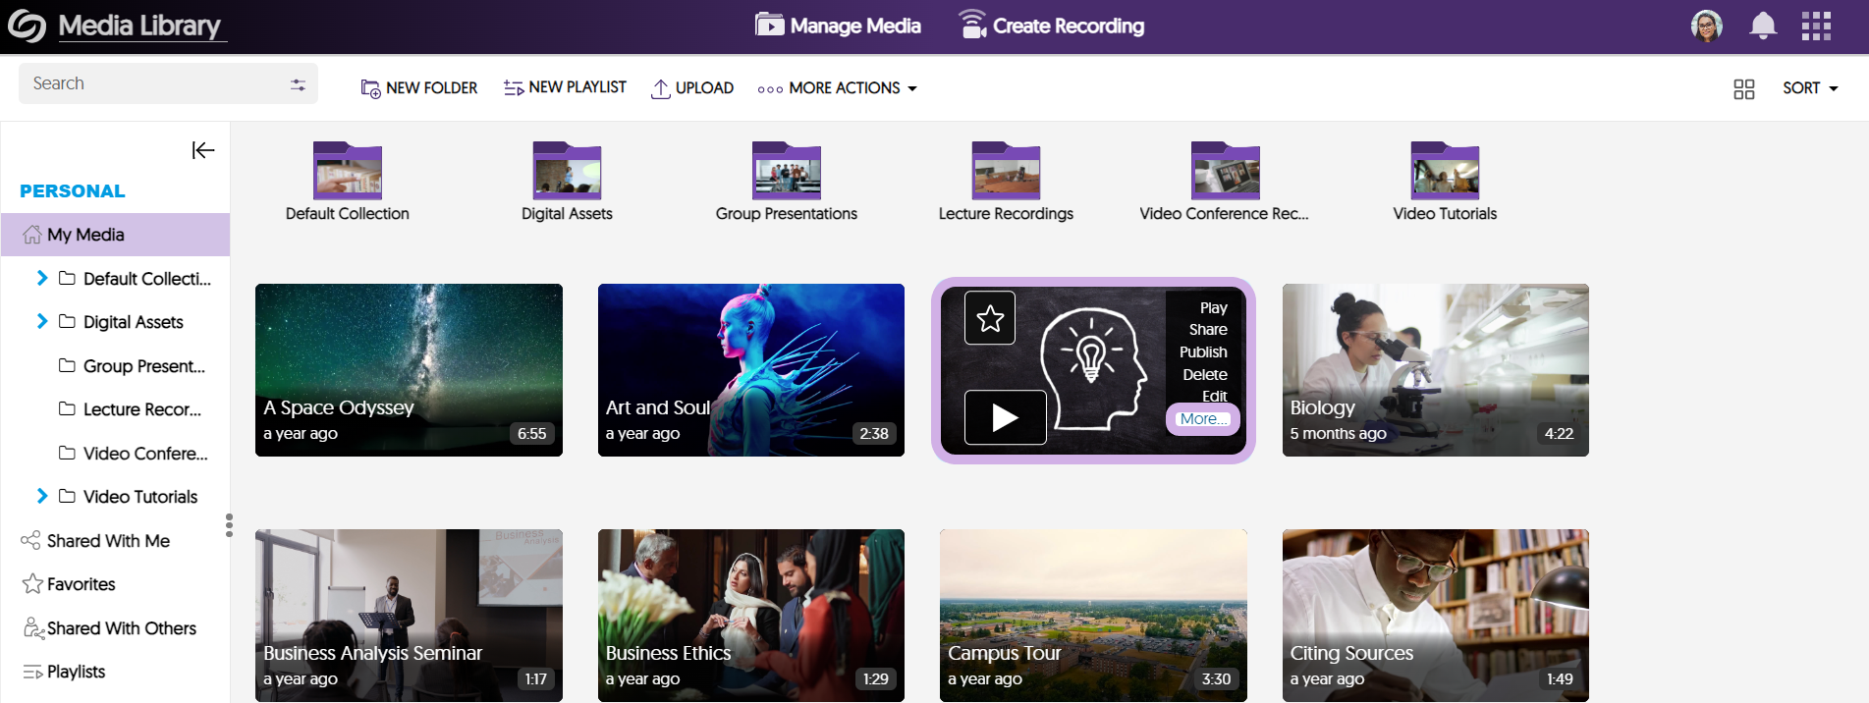This screenshot has height=703, width=1869.
Task: Open the Biology video thumbnail
Action: pyautogui.click(x=1434, y=369)
